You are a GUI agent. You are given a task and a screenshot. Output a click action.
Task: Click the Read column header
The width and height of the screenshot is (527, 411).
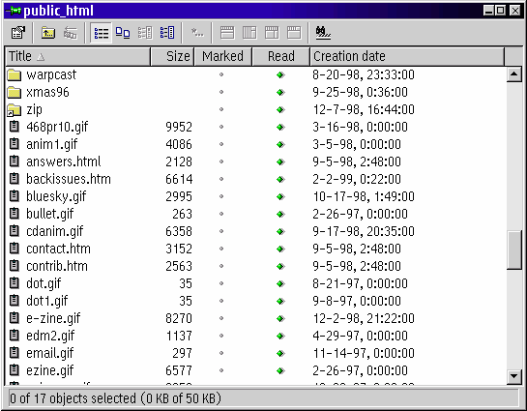(281, 56)
